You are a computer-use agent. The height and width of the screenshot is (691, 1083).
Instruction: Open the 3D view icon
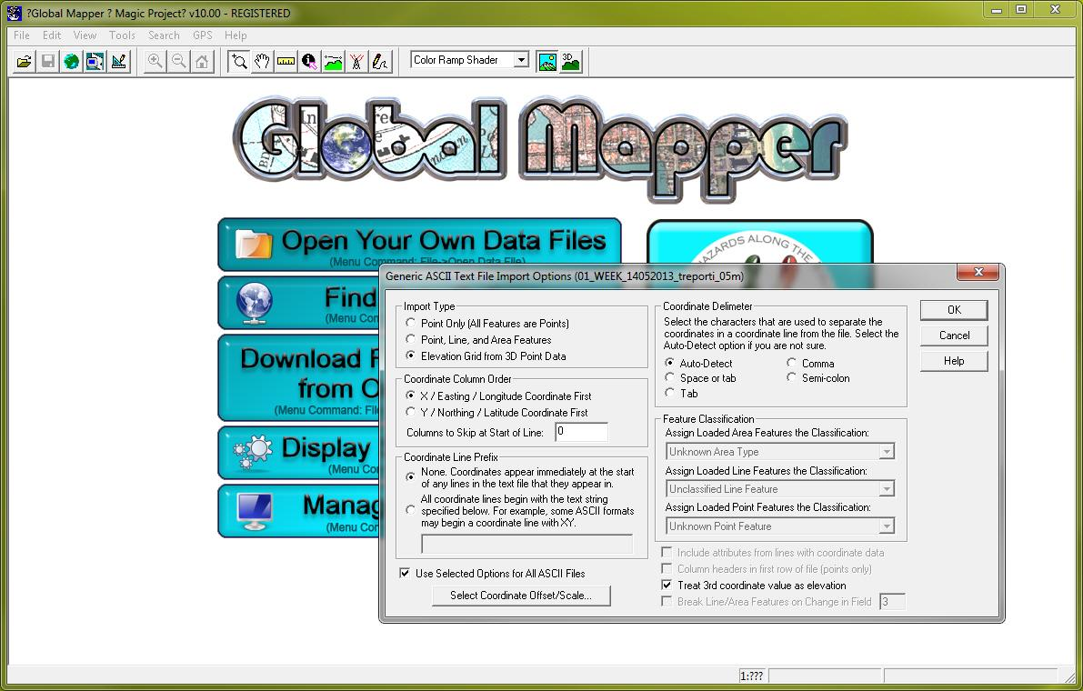(x=570, y=62)
